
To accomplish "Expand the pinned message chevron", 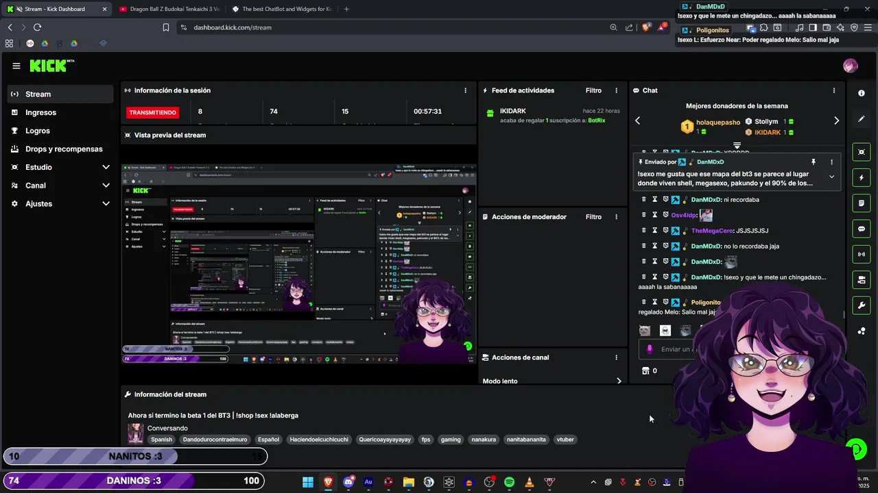I will (831, 177).
